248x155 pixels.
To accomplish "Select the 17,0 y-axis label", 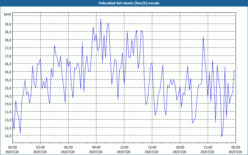I will click(8, 56).
